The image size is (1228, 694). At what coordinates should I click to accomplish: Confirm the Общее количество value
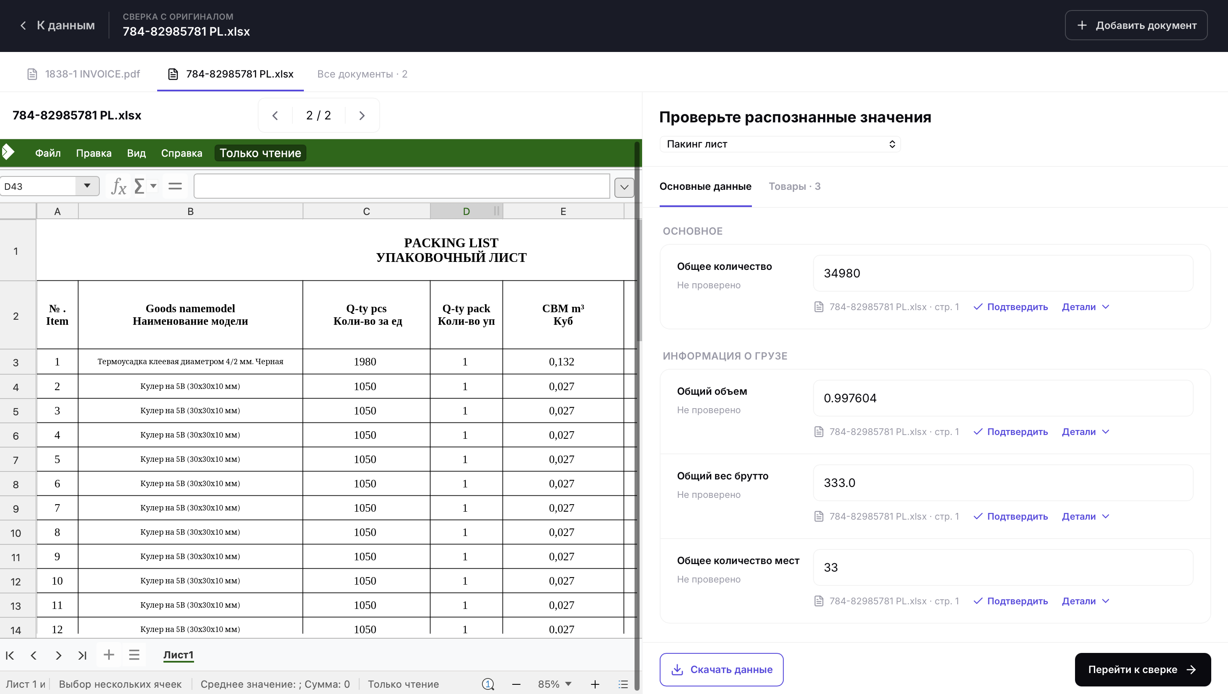[x=1010, y=307]
